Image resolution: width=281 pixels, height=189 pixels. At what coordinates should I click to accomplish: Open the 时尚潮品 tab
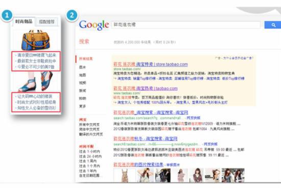click(24, 21)
